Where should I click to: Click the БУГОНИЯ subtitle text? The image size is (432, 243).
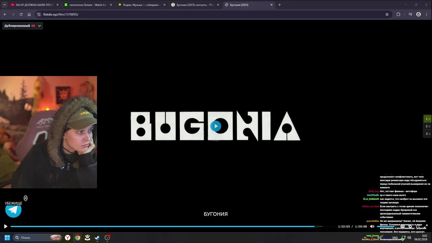point(216,214)
